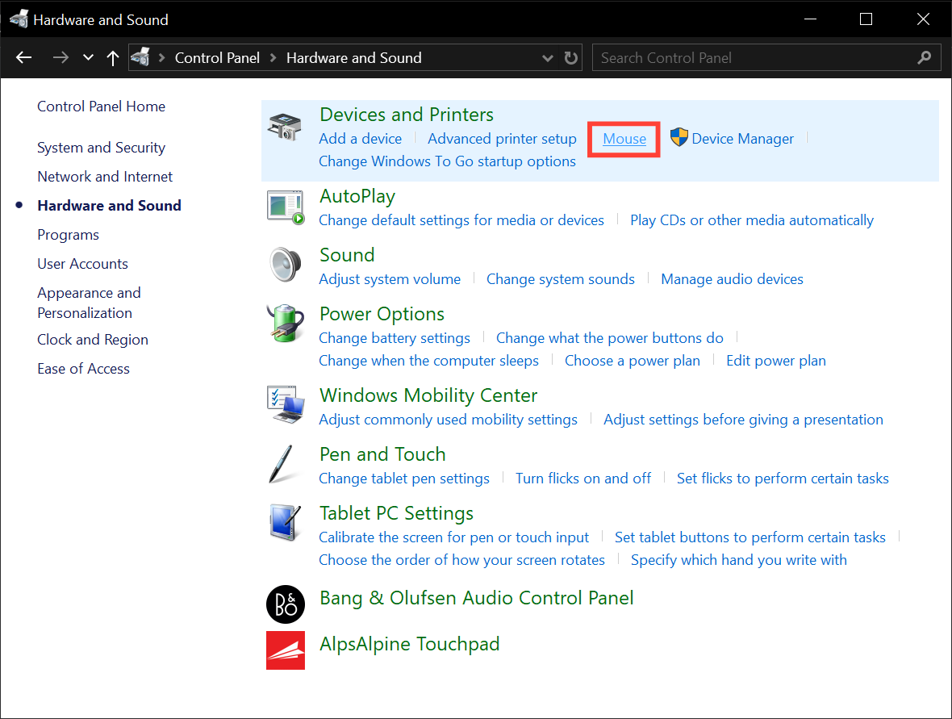
Task: Open the Mouse settings link
Action: tap(623, 138)
